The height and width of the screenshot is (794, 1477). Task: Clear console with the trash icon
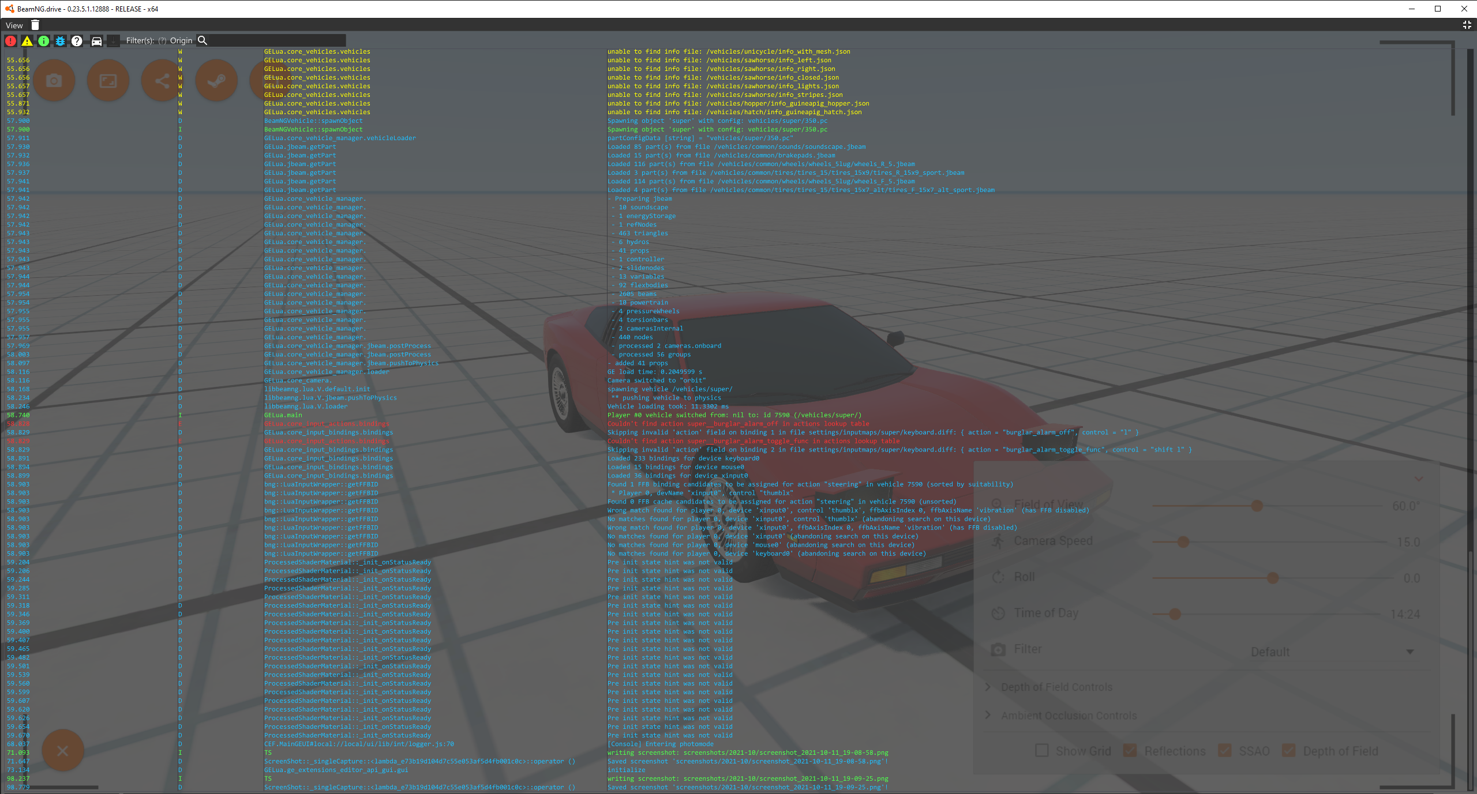tap(35, 25)
